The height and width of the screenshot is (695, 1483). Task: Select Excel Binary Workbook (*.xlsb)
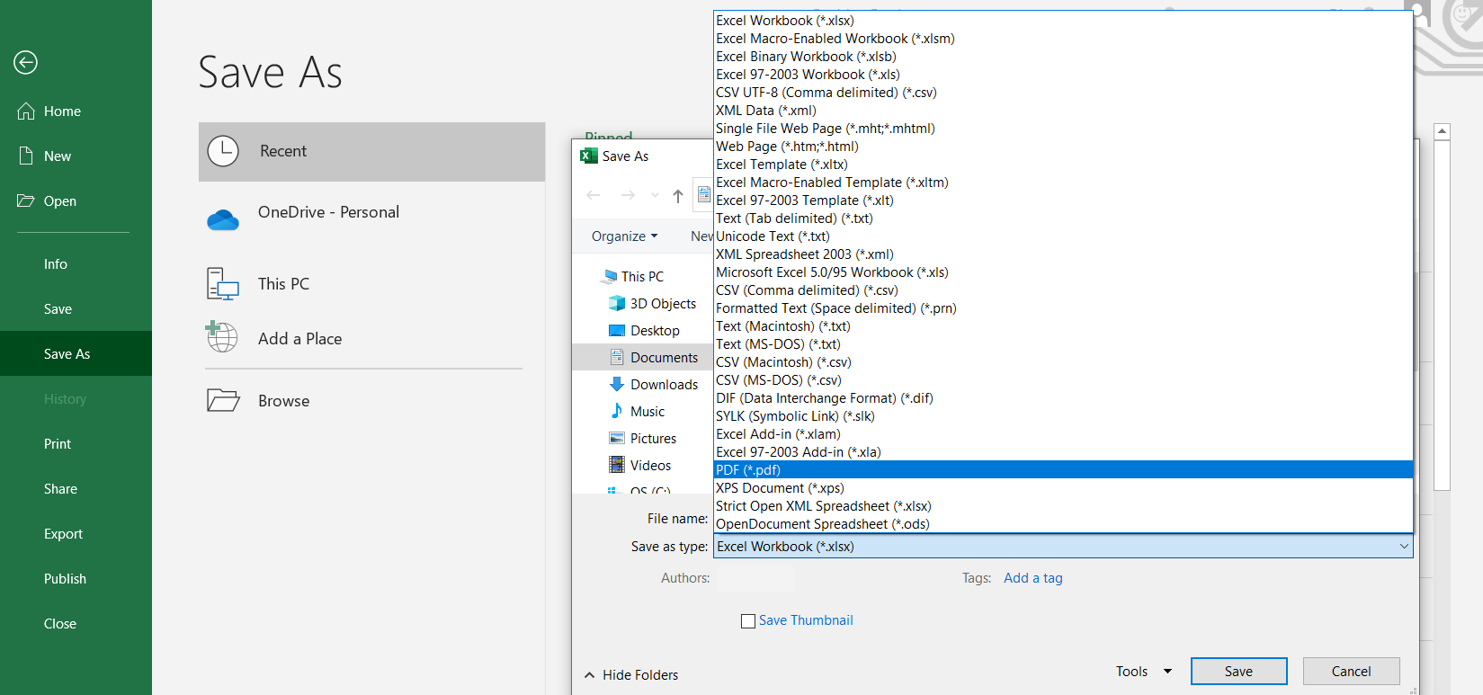coord(1063,56)
